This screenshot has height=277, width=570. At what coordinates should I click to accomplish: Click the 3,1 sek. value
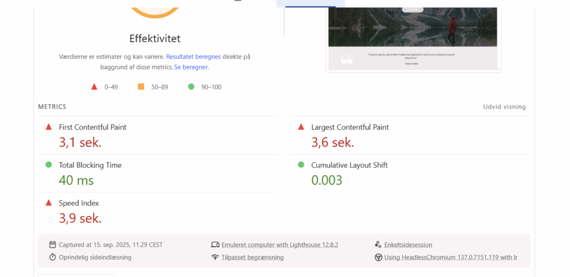[80, 142]
